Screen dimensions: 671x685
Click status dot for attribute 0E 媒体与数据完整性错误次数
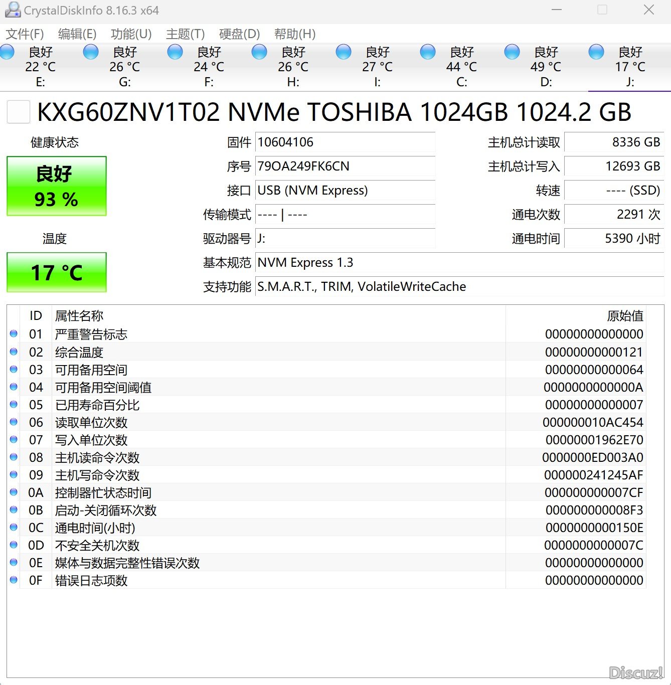pos(14,562)
